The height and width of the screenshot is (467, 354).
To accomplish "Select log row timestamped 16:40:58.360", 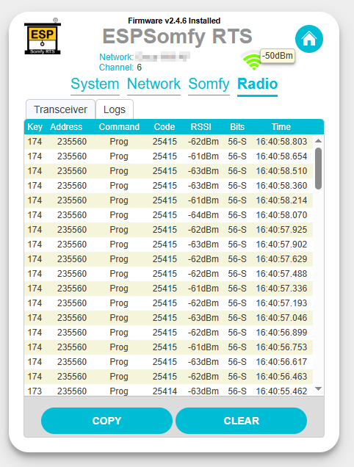I will click(x=169, y=186).
